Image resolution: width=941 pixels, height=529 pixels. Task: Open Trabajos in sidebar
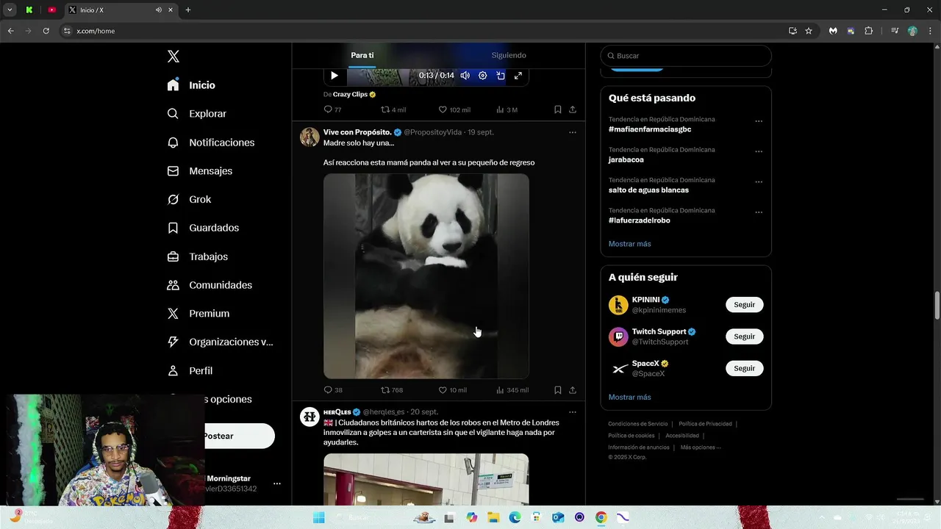pos(197,256)
